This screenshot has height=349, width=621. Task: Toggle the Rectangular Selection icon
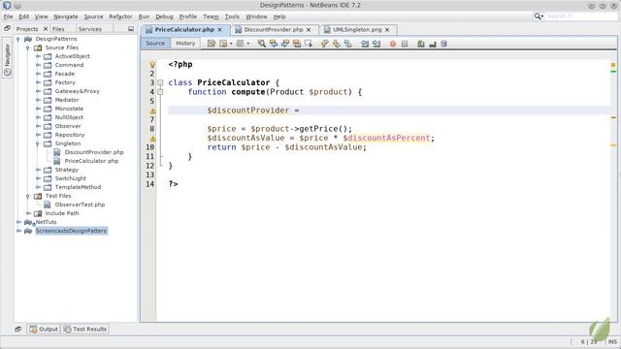(309, 44)
